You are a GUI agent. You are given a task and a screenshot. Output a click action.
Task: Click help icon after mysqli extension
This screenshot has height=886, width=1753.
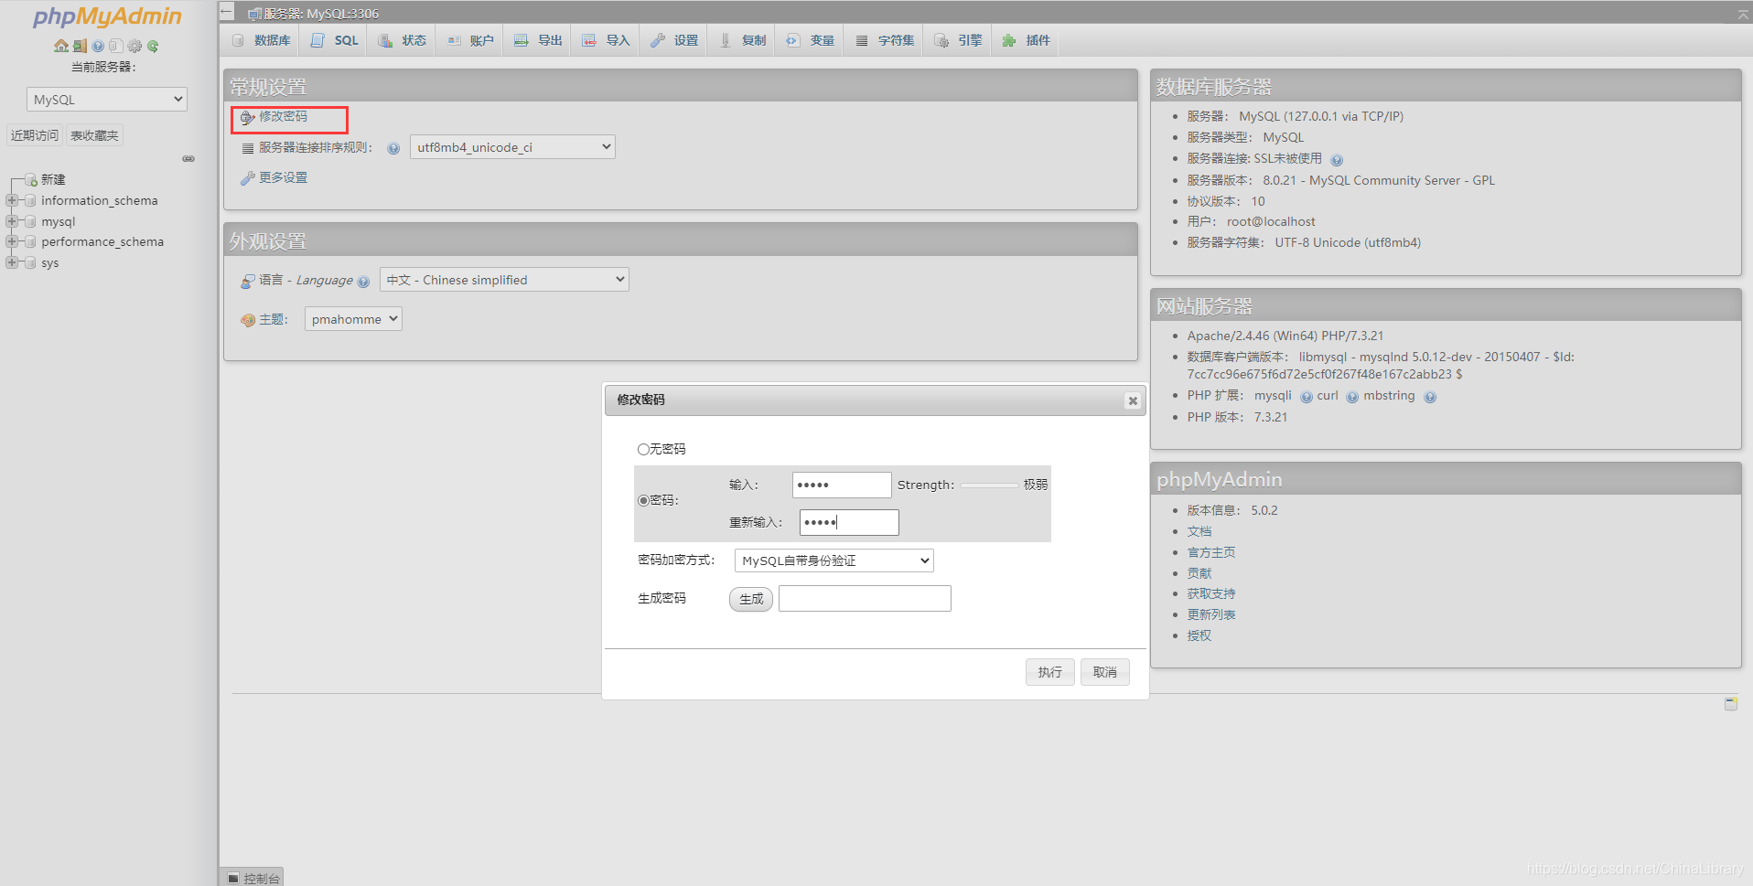1307,397
